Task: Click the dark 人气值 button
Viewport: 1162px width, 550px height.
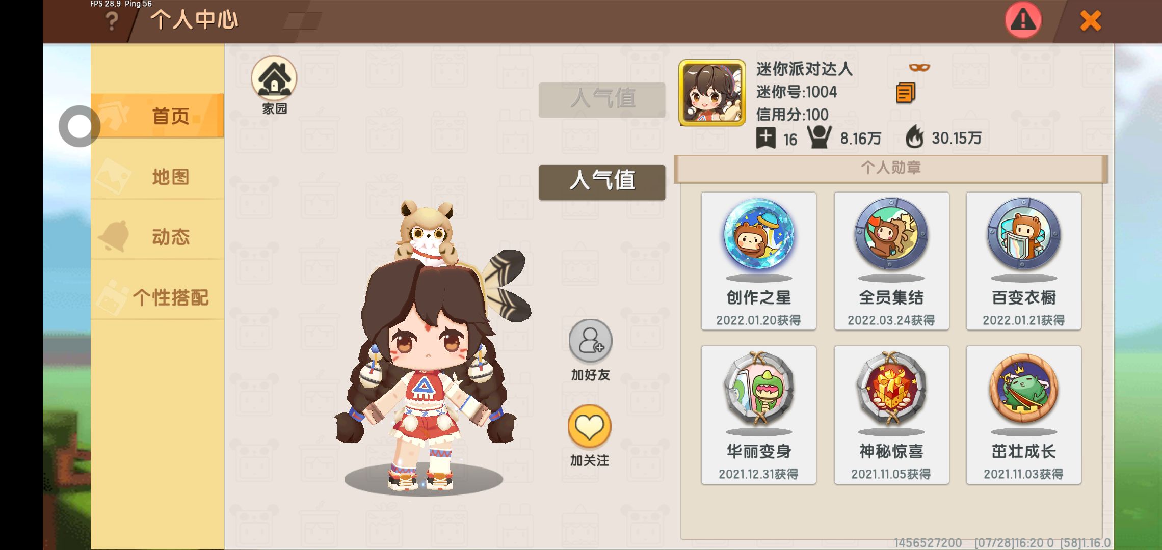Action: 602,182
